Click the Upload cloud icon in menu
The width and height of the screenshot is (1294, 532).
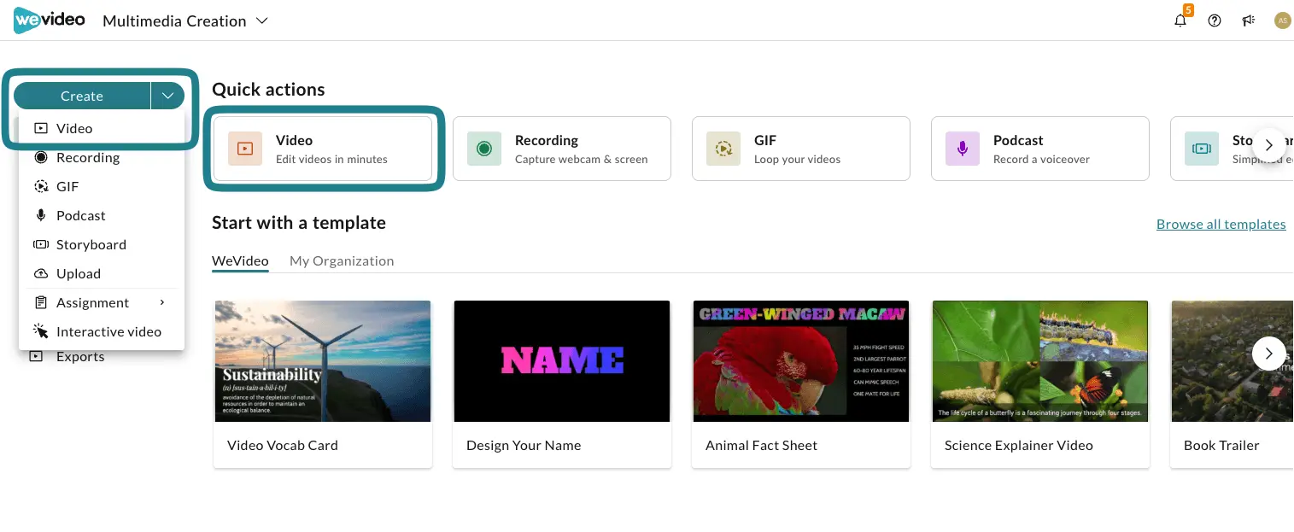point(40,273)
